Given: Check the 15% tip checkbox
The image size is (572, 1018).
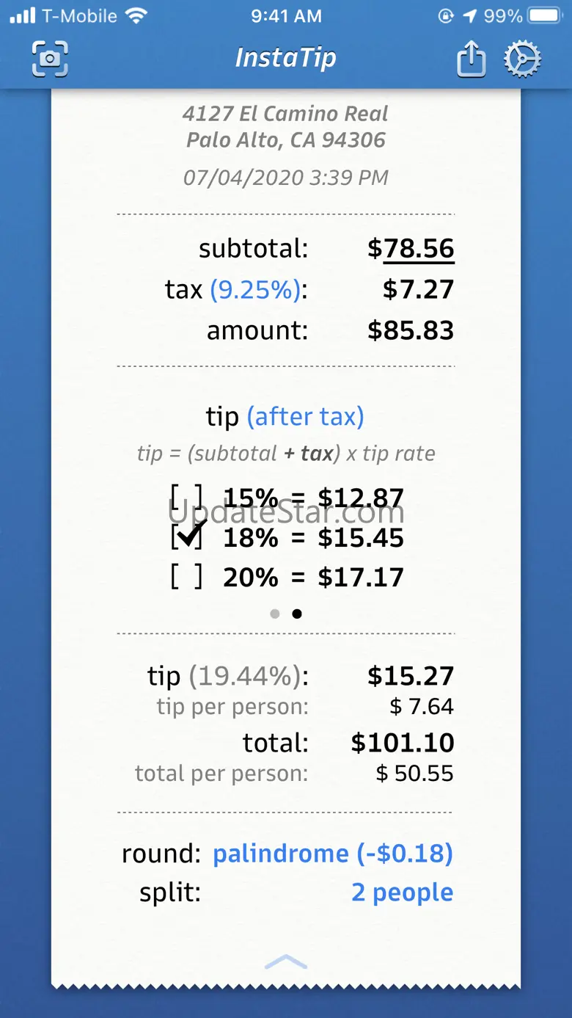Looking at the screenshot, I should pos(186,498).
